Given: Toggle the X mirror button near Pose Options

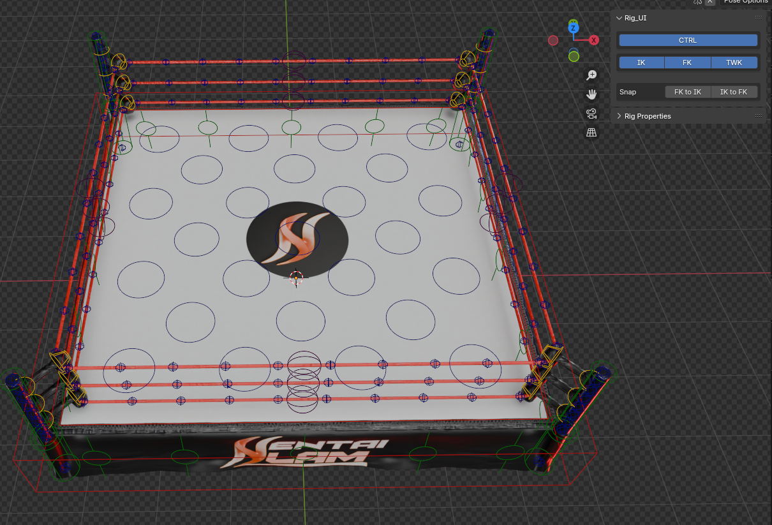Looking at the screenshot, I should point(711,2).
